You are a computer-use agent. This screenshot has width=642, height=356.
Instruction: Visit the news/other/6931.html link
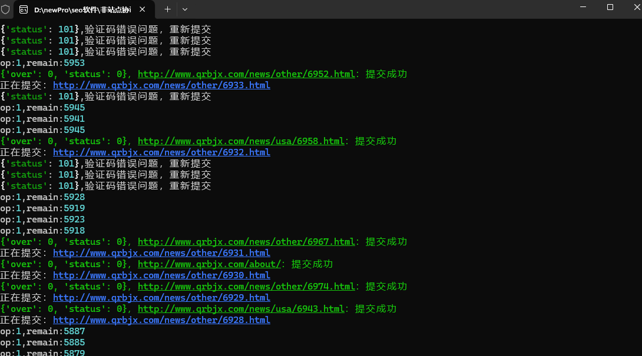coord(161,253)
